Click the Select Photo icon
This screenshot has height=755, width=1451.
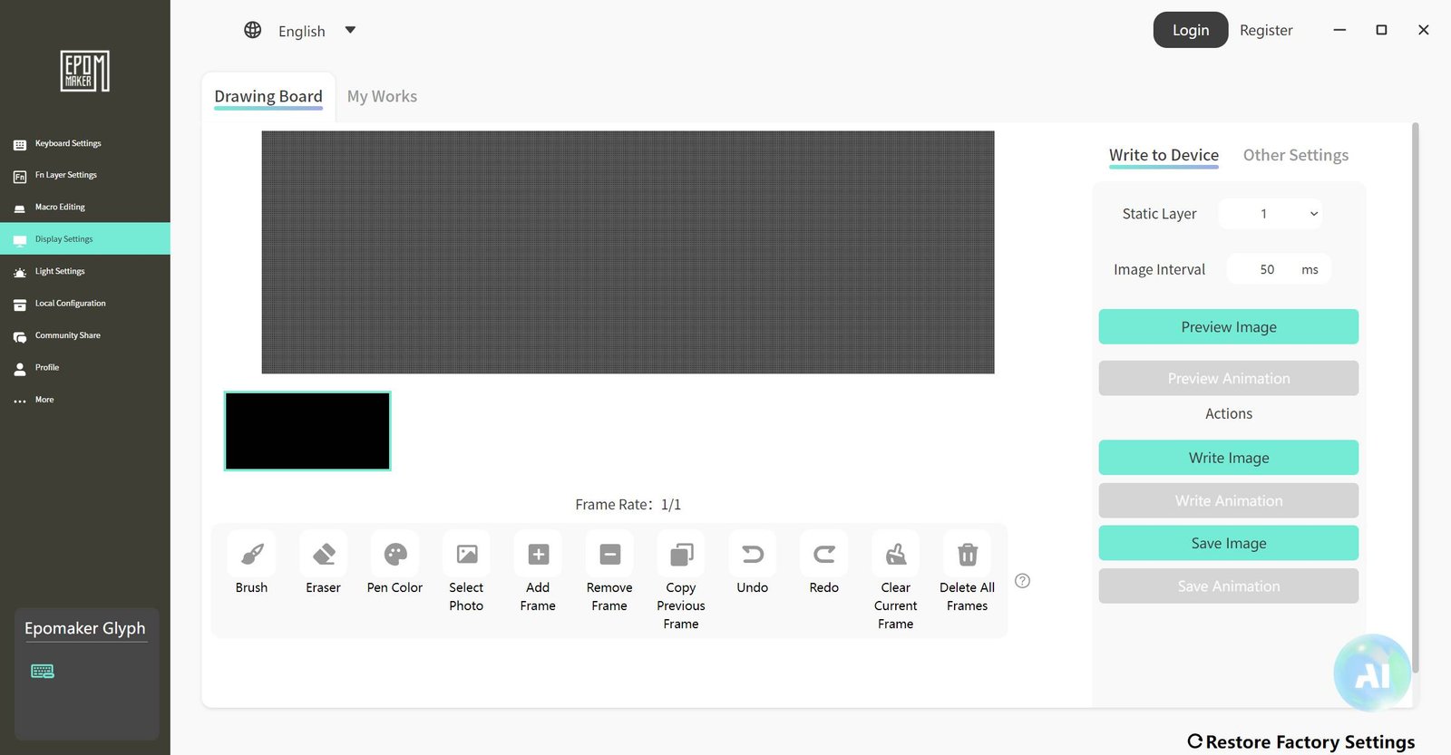point(467,554)
